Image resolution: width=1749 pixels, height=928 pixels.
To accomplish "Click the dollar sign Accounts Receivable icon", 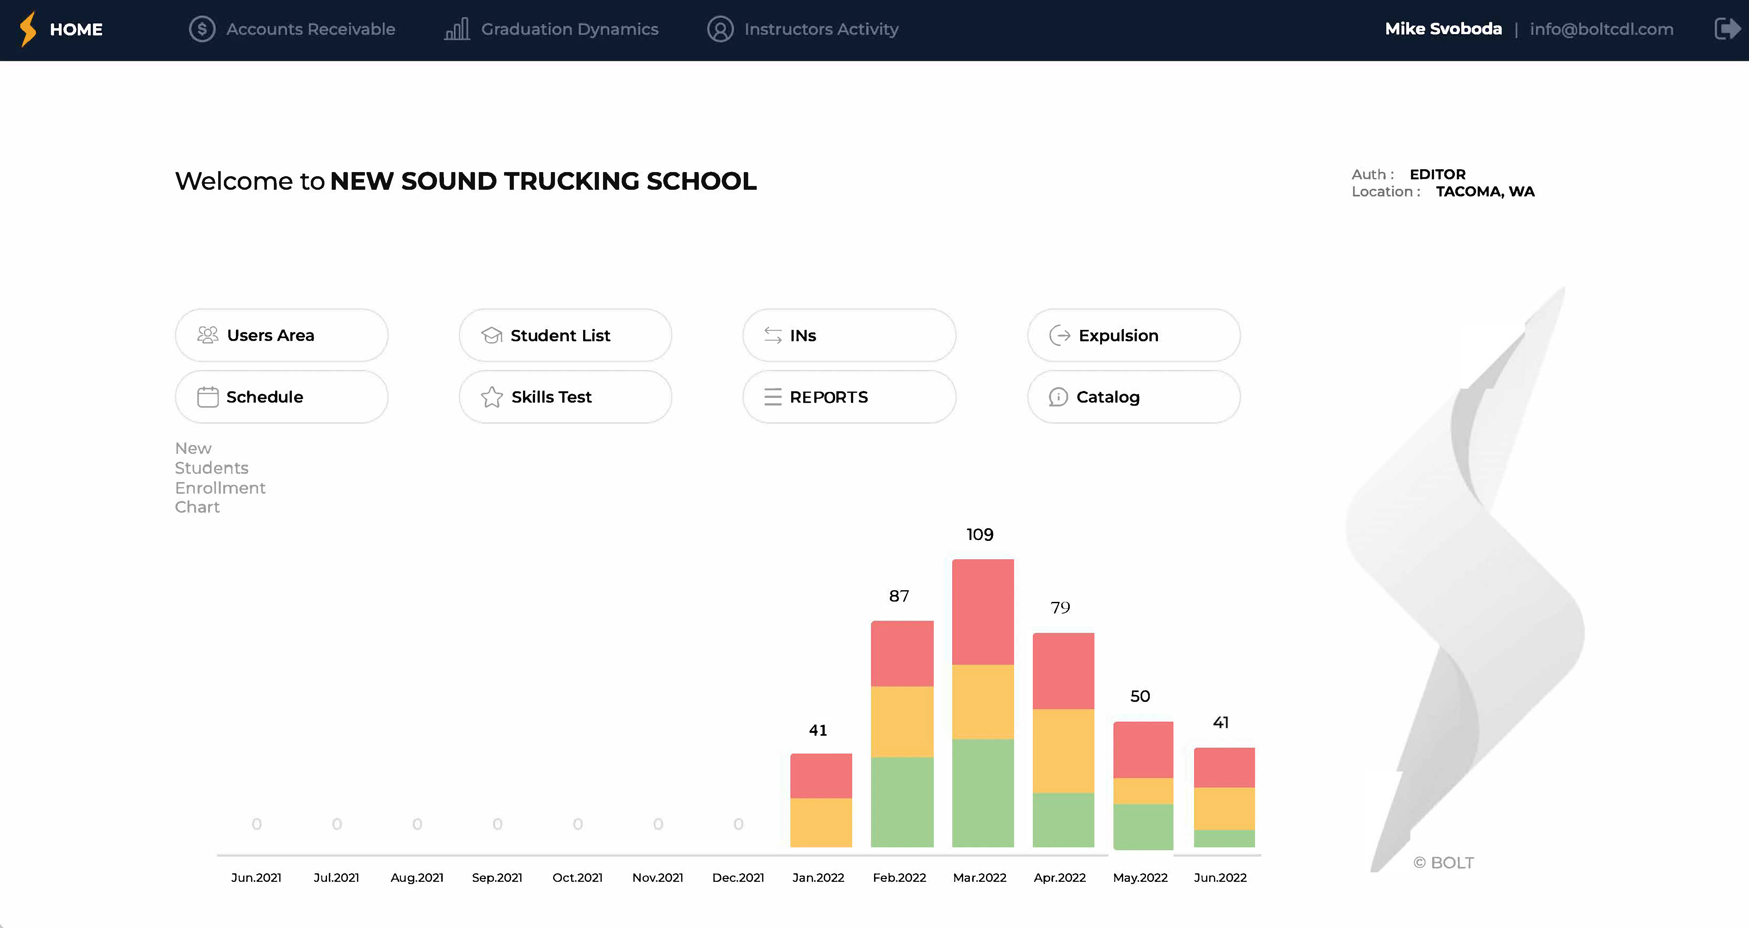I will (202, 29).
